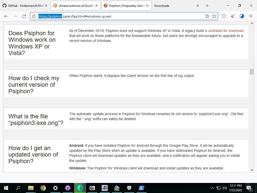257x193 pixels.
Task: Open Settings gear in the taskbar
Action: 55,188
